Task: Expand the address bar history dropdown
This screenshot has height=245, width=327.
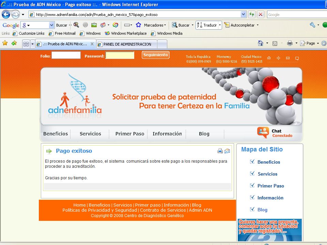Action: 243,14
